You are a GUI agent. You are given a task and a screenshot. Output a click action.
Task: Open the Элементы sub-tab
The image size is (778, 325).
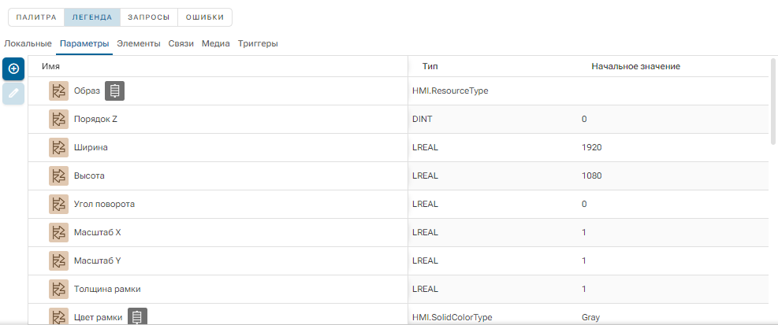[x=139, y=43]
